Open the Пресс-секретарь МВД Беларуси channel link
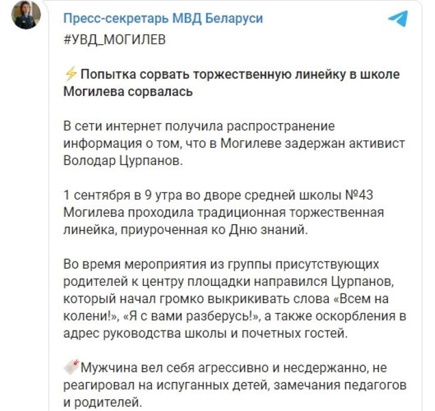 point(163,18)
